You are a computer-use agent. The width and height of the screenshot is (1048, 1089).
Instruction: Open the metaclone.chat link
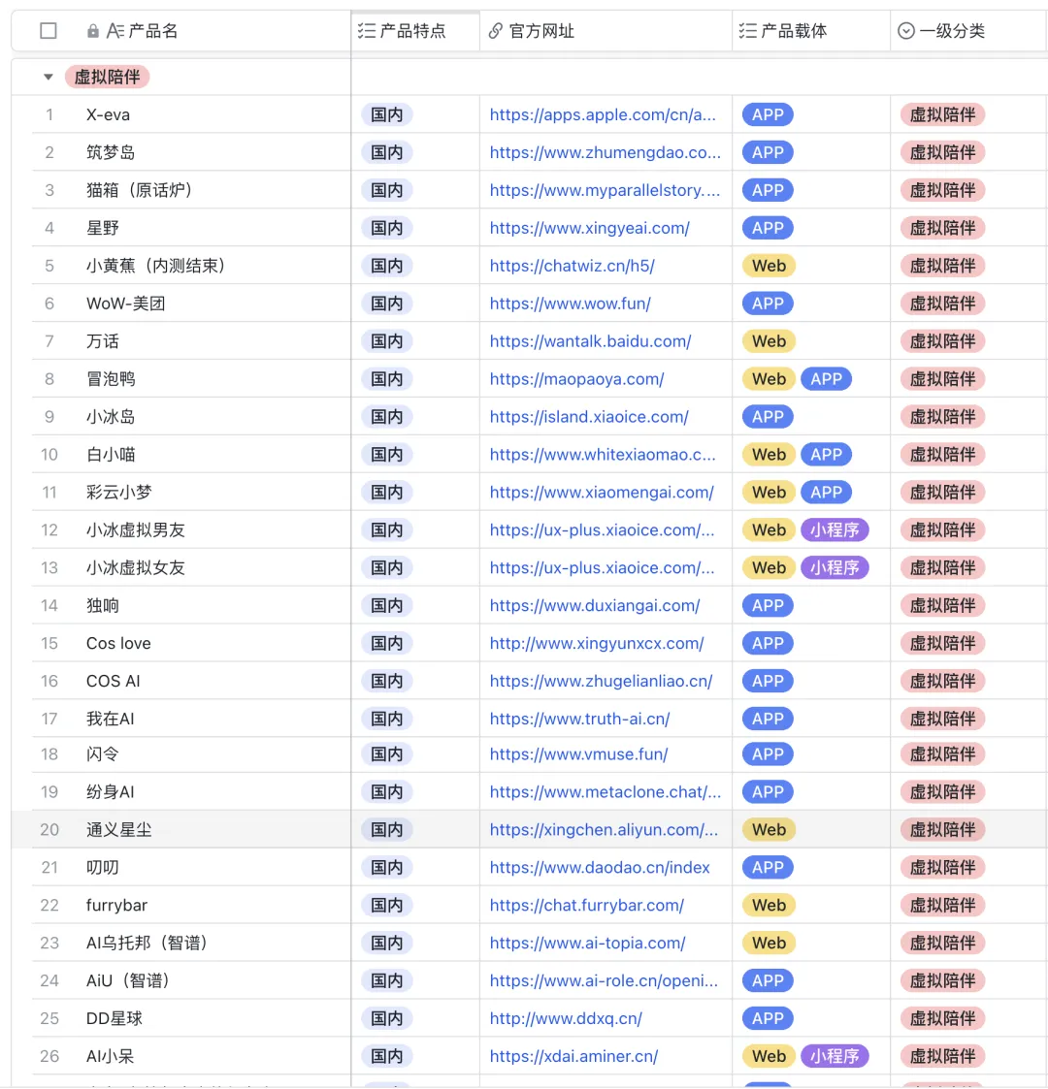point(606,791)
